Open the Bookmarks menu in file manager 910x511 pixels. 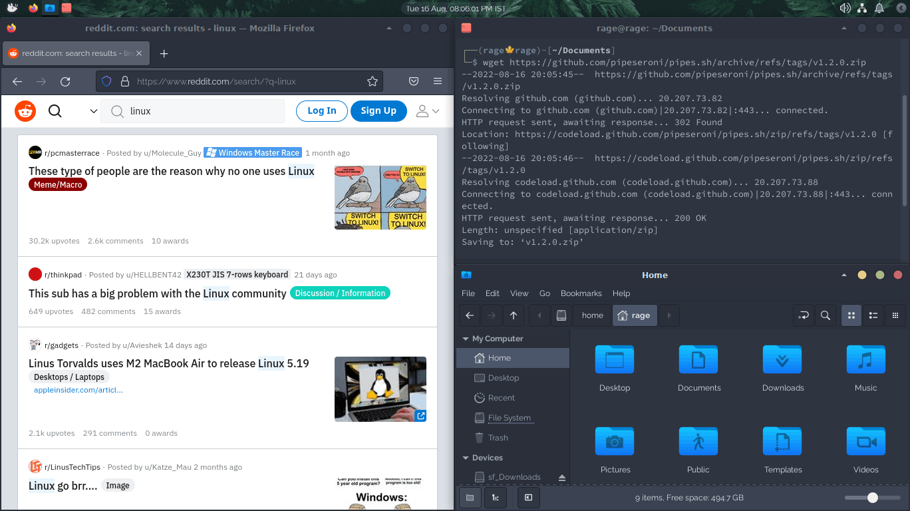tap(581, 293)
